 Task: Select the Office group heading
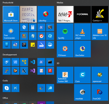(x=5, y=98)
